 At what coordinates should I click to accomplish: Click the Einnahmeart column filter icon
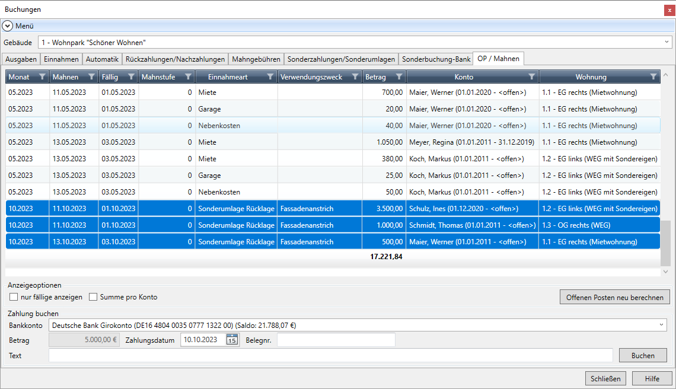pyautogui.click(x=270, y=76)
